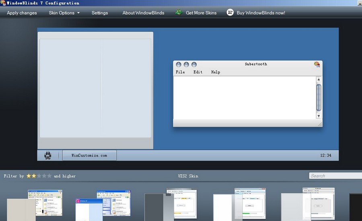Click the skin Search field

(x=335, y=176)
